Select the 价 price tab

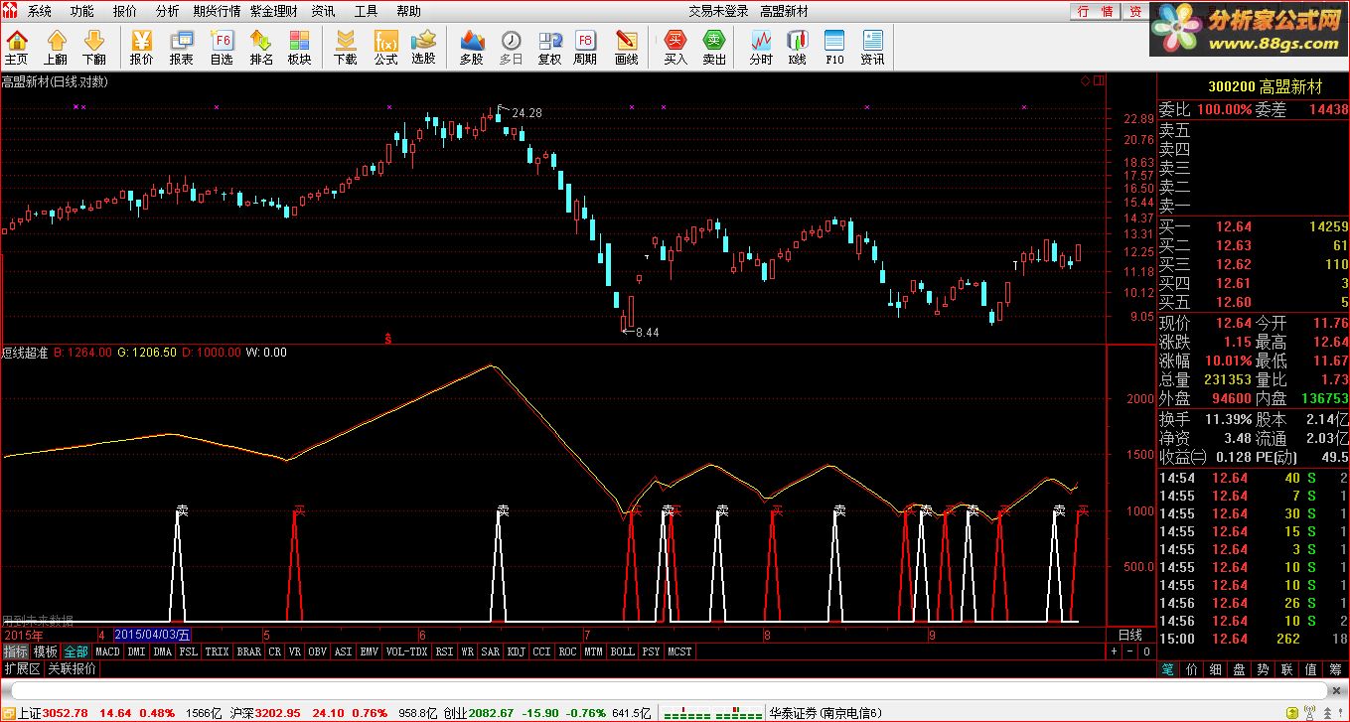pyautogui.click(x=1192, y=669)
